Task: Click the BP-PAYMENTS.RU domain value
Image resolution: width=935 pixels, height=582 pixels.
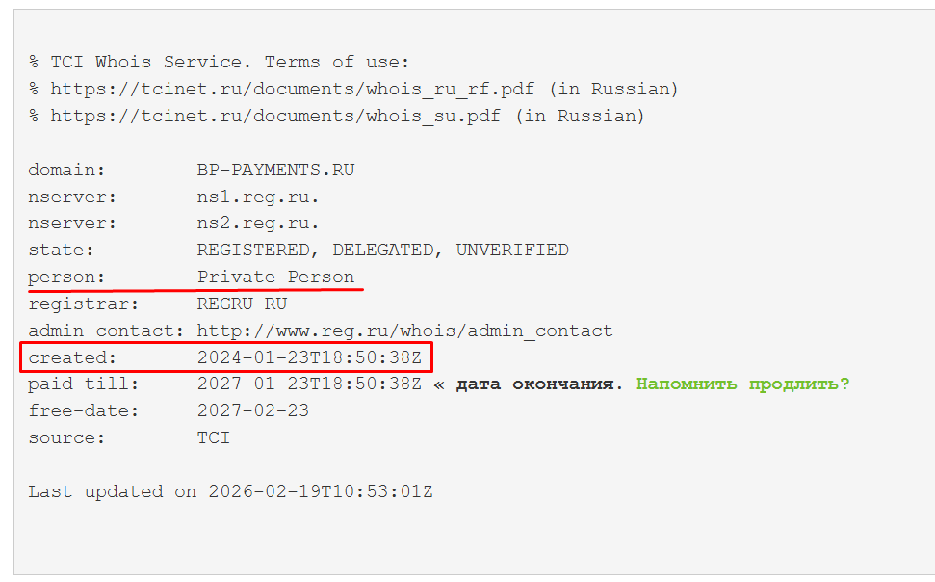Action: [x=275, y=170]
